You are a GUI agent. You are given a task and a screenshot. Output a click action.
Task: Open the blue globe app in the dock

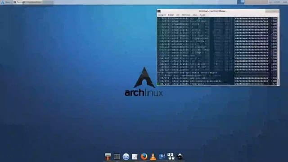(162, 157)
